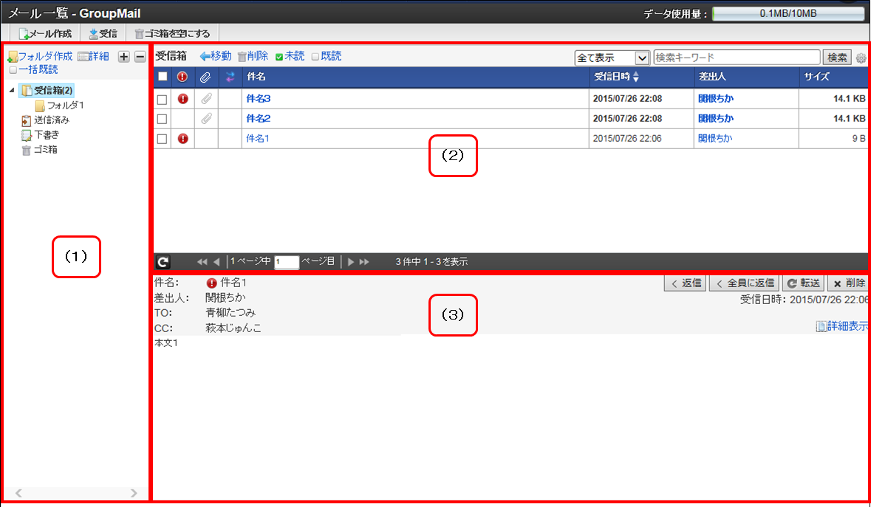Open 詳細表示 detail view link
This screenshot has width=871, height=507.
click(842, 326)
